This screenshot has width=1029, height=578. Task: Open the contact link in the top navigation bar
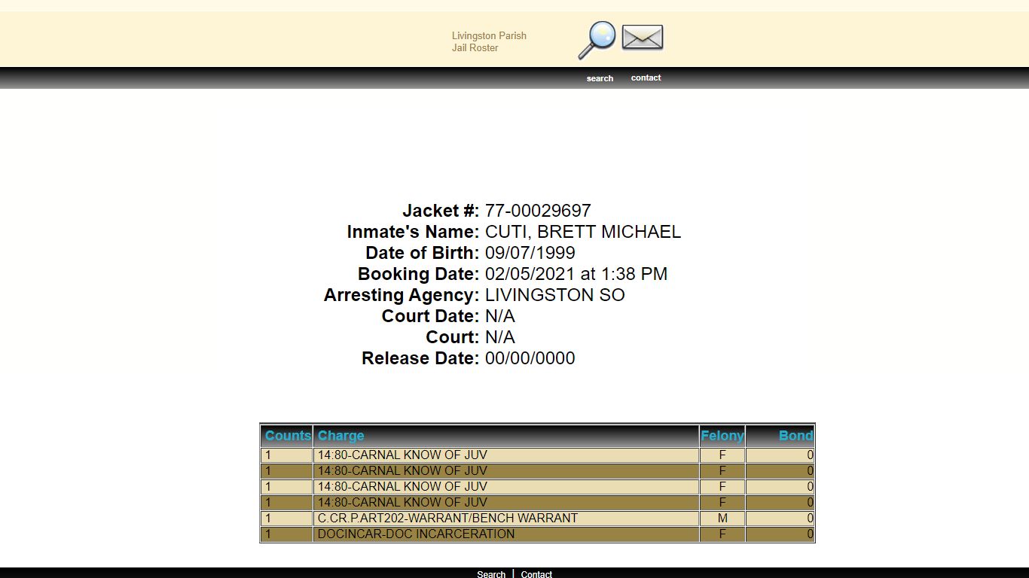coord(646,78)
